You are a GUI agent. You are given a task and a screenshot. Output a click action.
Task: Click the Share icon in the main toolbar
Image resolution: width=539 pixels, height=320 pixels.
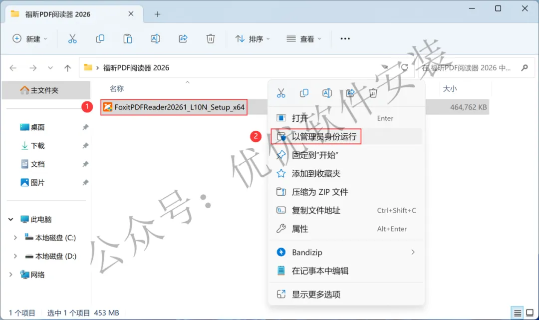tap(183, 39)
